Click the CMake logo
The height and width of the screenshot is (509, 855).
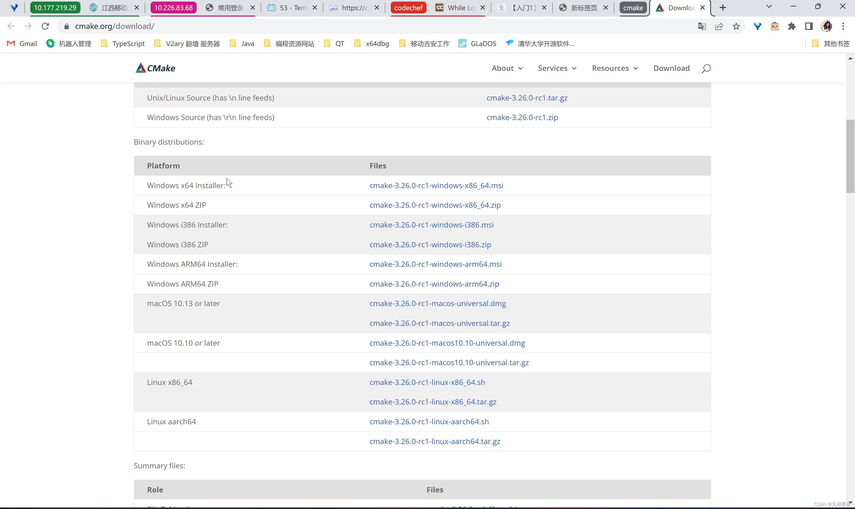coord(155,68)
